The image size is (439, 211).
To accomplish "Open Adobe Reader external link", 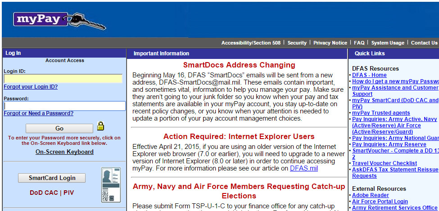I will (371, 195).
